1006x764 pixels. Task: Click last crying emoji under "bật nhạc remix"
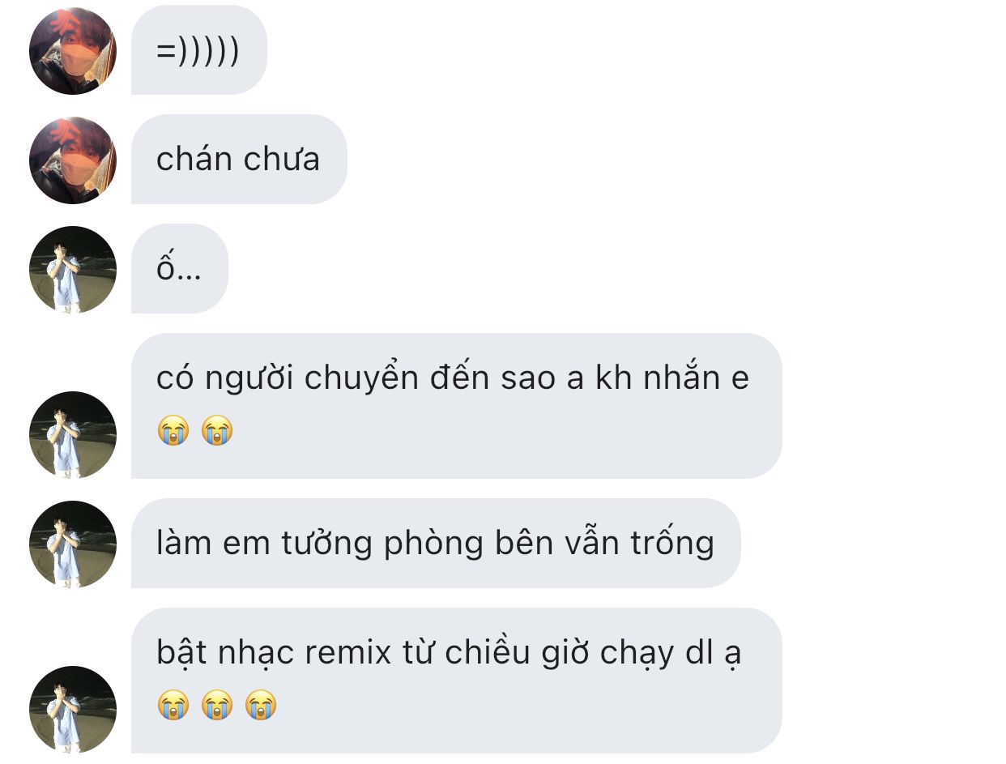pos(261,705)
